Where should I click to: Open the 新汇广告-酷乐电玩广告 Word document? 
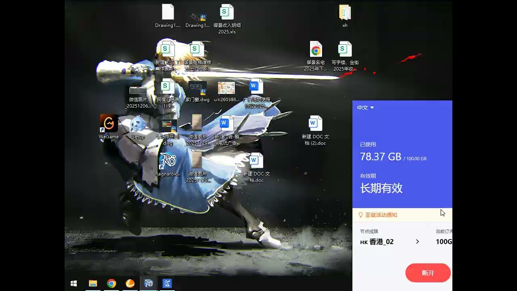click(227, 124)
